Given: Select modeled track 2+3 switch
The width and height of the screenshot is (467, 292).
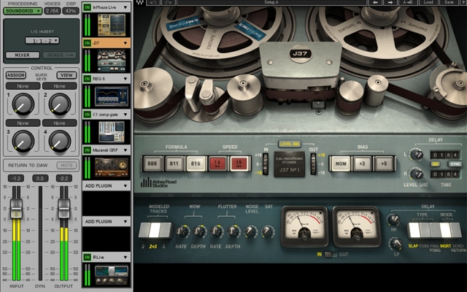Looking at the screenshot, I should (x=155, y=231).
